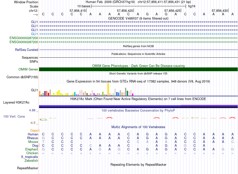This screenshot has width=238, height=174.
Task: Select the light blue GLI1 transcript label
Action: pyautogui.click(x=35, y=34)
